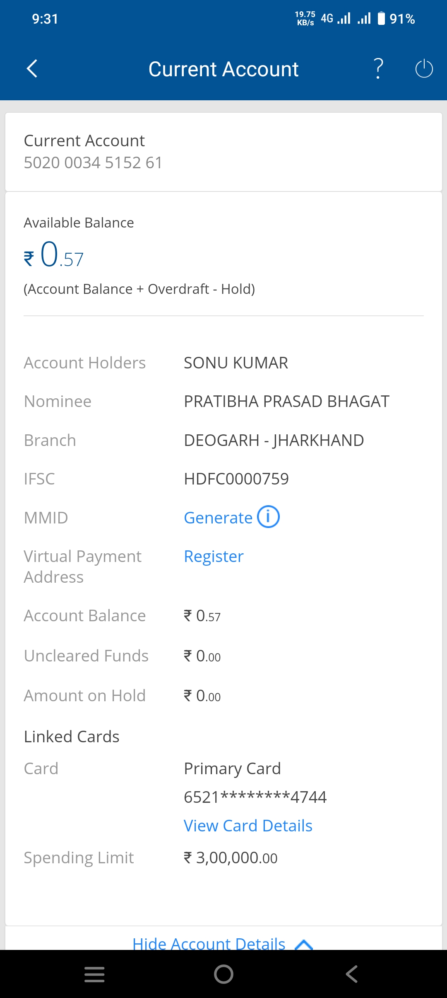Image resolution: width=447 pixels, height=998 pixels.
Task: Tap the Android recent apps icon
Action: (x=94, y=974)
